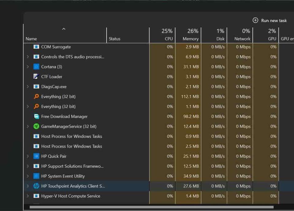Click the CTF Loader icon
This screenshot has width=294, height=211.
(36, 76)
